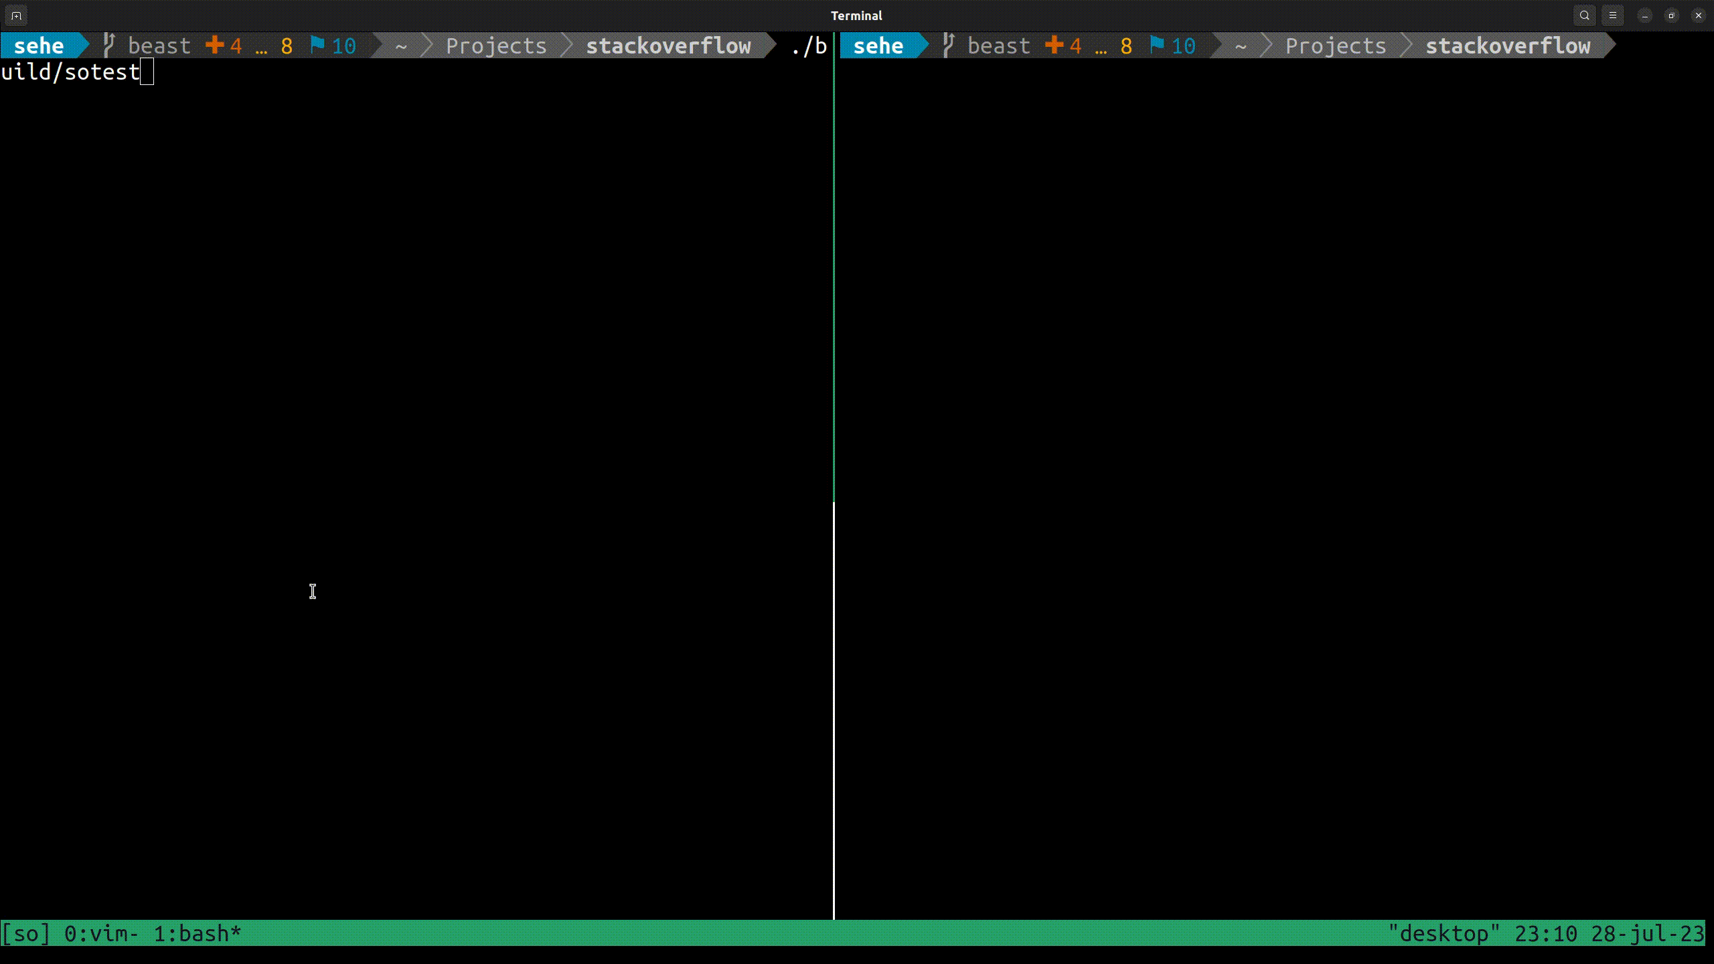Image resolution: width=1714 pixels, height=964 pixels.
Task: Click the chevron after the stackoverflow segment
Action: (x=770, y=45)
